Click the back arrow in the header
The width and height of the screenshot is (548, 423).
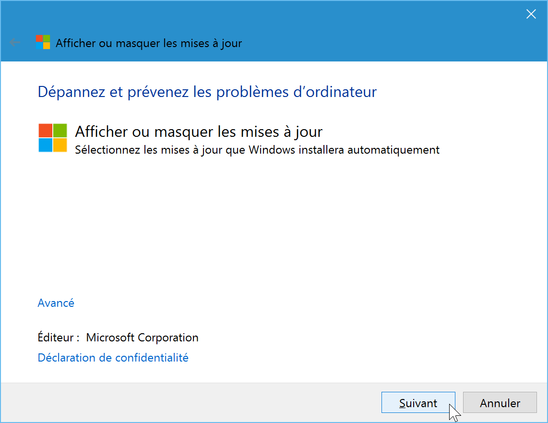coord(15,43)
